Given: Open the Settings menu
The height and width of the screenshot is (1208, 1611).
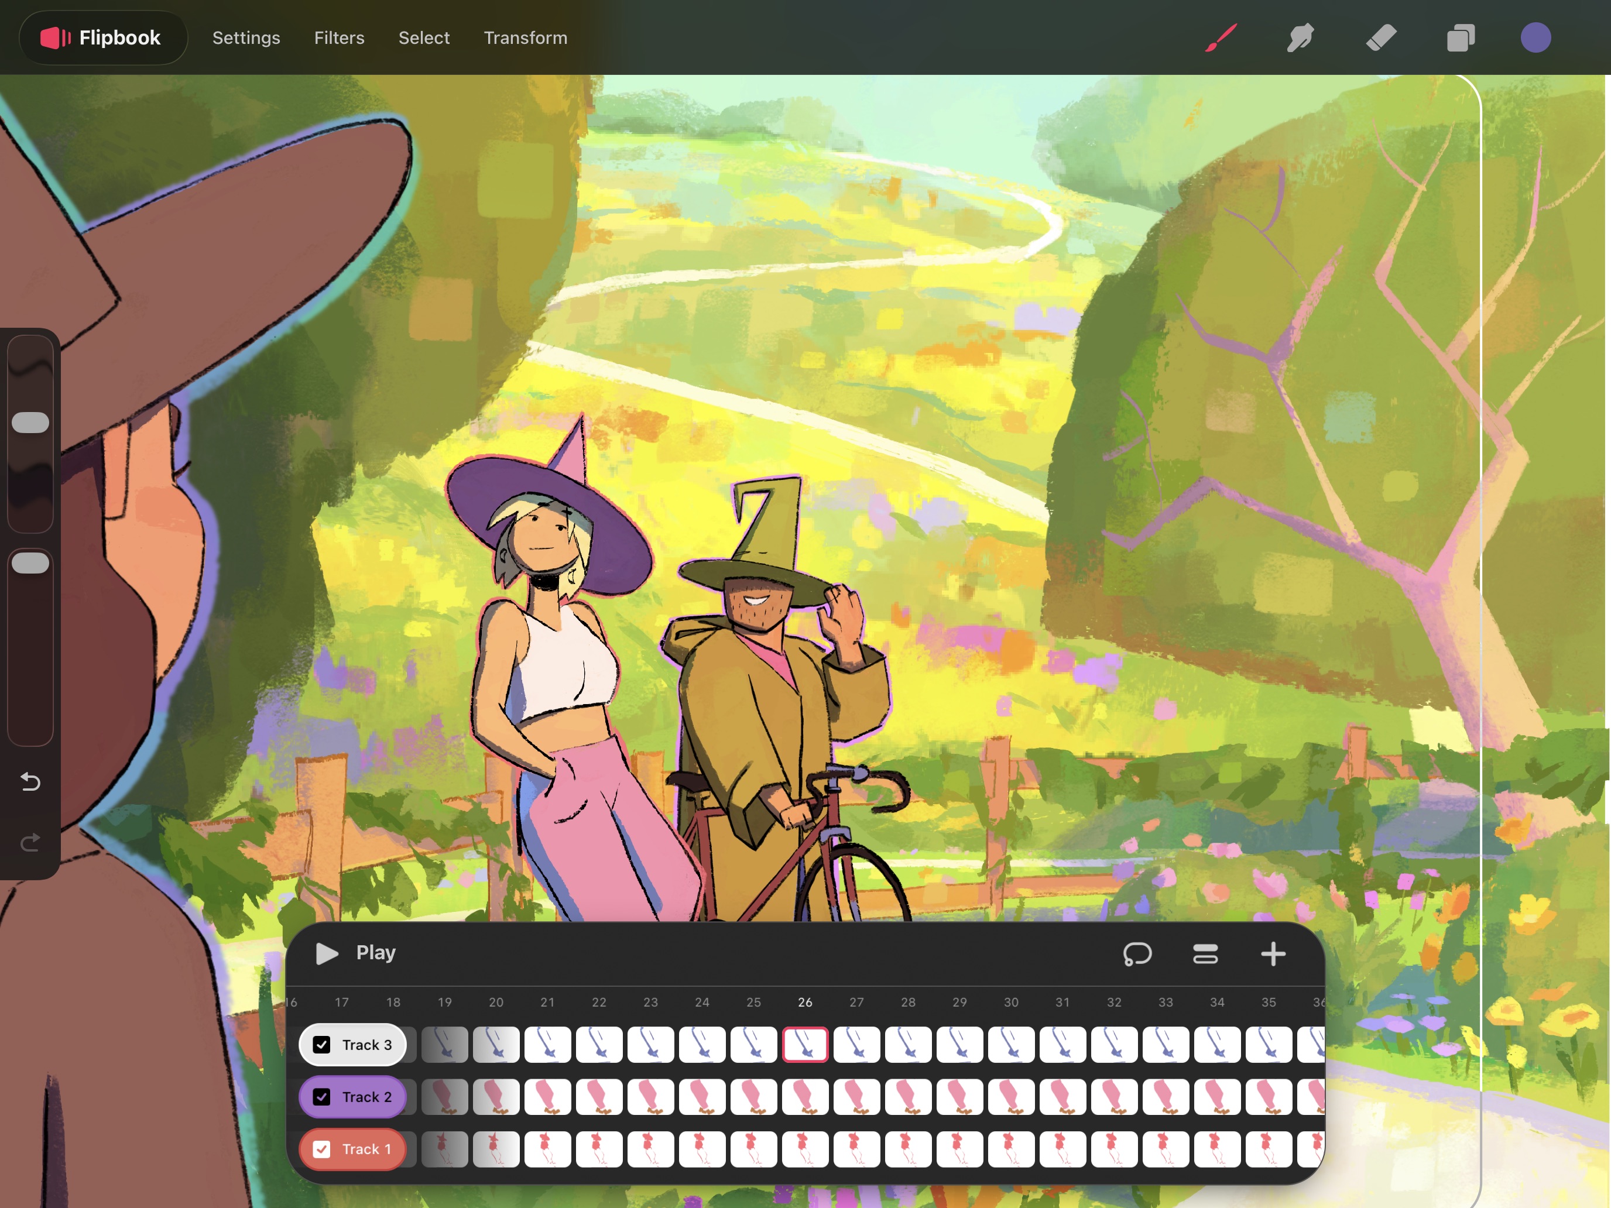Looking at the screenshot, I should click(x=246, y=38).
